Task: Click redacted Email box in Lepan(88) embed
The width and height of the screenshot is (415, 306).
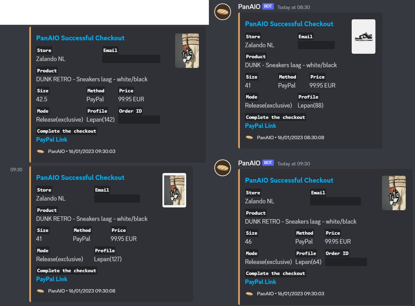Action: coord(316,45)
